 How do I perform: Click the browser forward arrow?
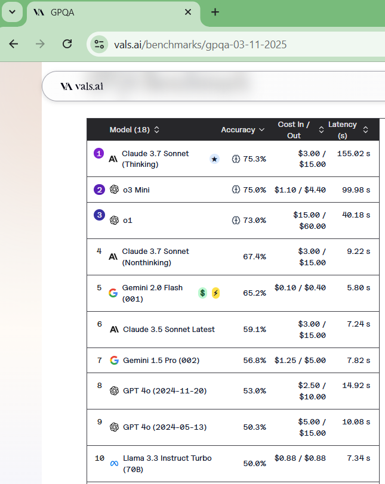(40, 44)
